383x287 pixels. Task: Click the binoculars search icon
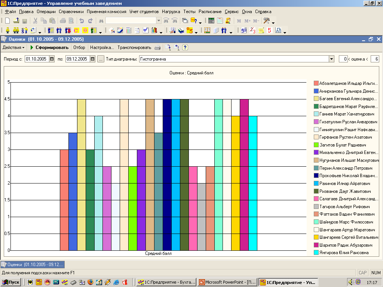[x=101, y=21]
